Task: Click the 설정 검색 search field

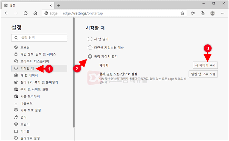Action: click(39, 38)
